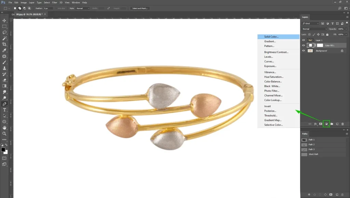Select the Horizontal Type tool
The image size is (350, 198).
pyautogui.click(x=4, y=110)
